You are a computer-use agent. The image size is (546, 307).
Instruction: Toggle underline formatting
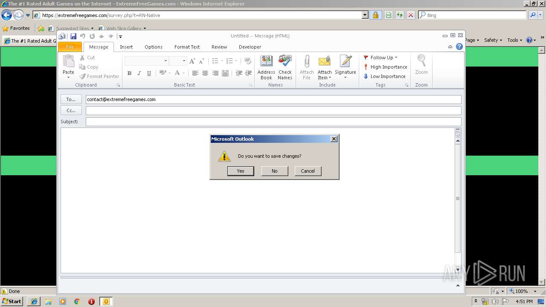pyautogui.click(x=149, y=73)
